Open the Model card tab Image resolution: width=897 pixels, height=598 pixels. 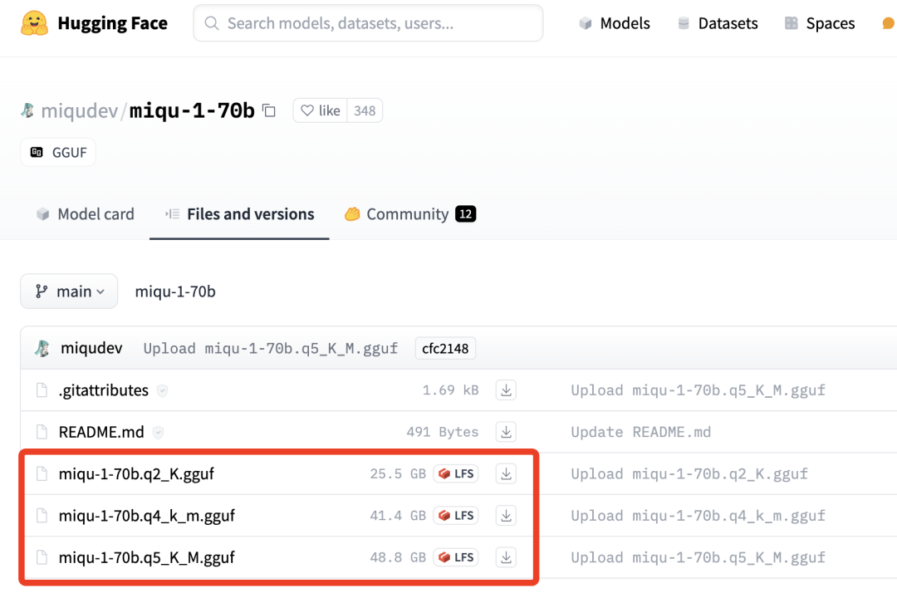(86, 214)
